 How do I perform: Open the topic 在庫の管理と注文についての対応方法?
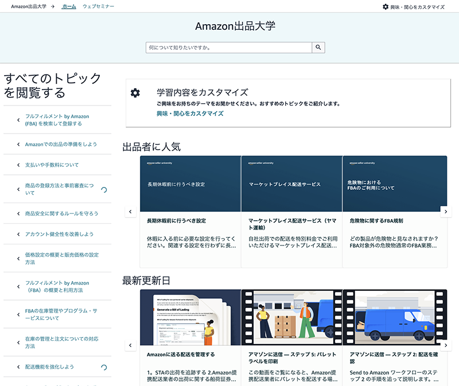[62, 342]
